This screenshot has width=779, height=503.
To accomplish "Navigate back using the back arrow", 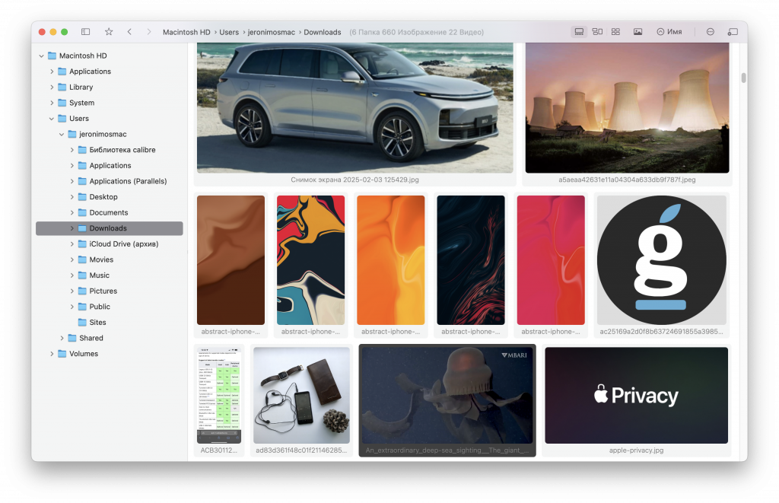I will click(128, 31).
